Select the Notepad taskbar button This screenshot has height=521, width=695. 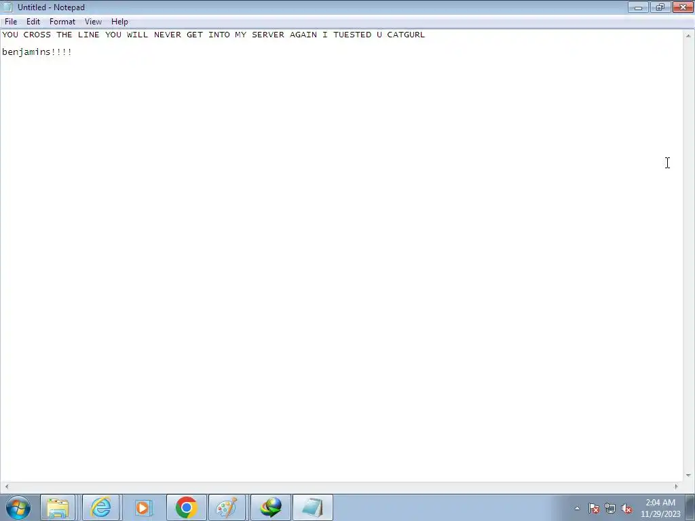click(x=312, y=507)
